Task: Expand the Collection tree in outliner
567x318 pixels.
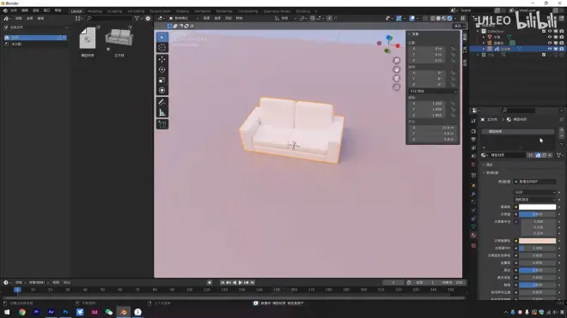Action: click(x=478, y=32)
